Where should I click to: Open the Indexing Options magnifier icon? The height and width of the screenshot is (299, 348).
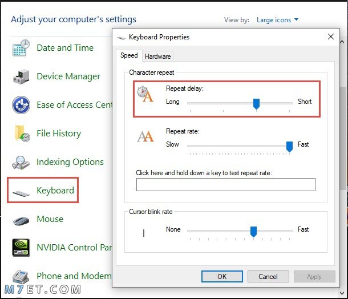click(21, 162)
